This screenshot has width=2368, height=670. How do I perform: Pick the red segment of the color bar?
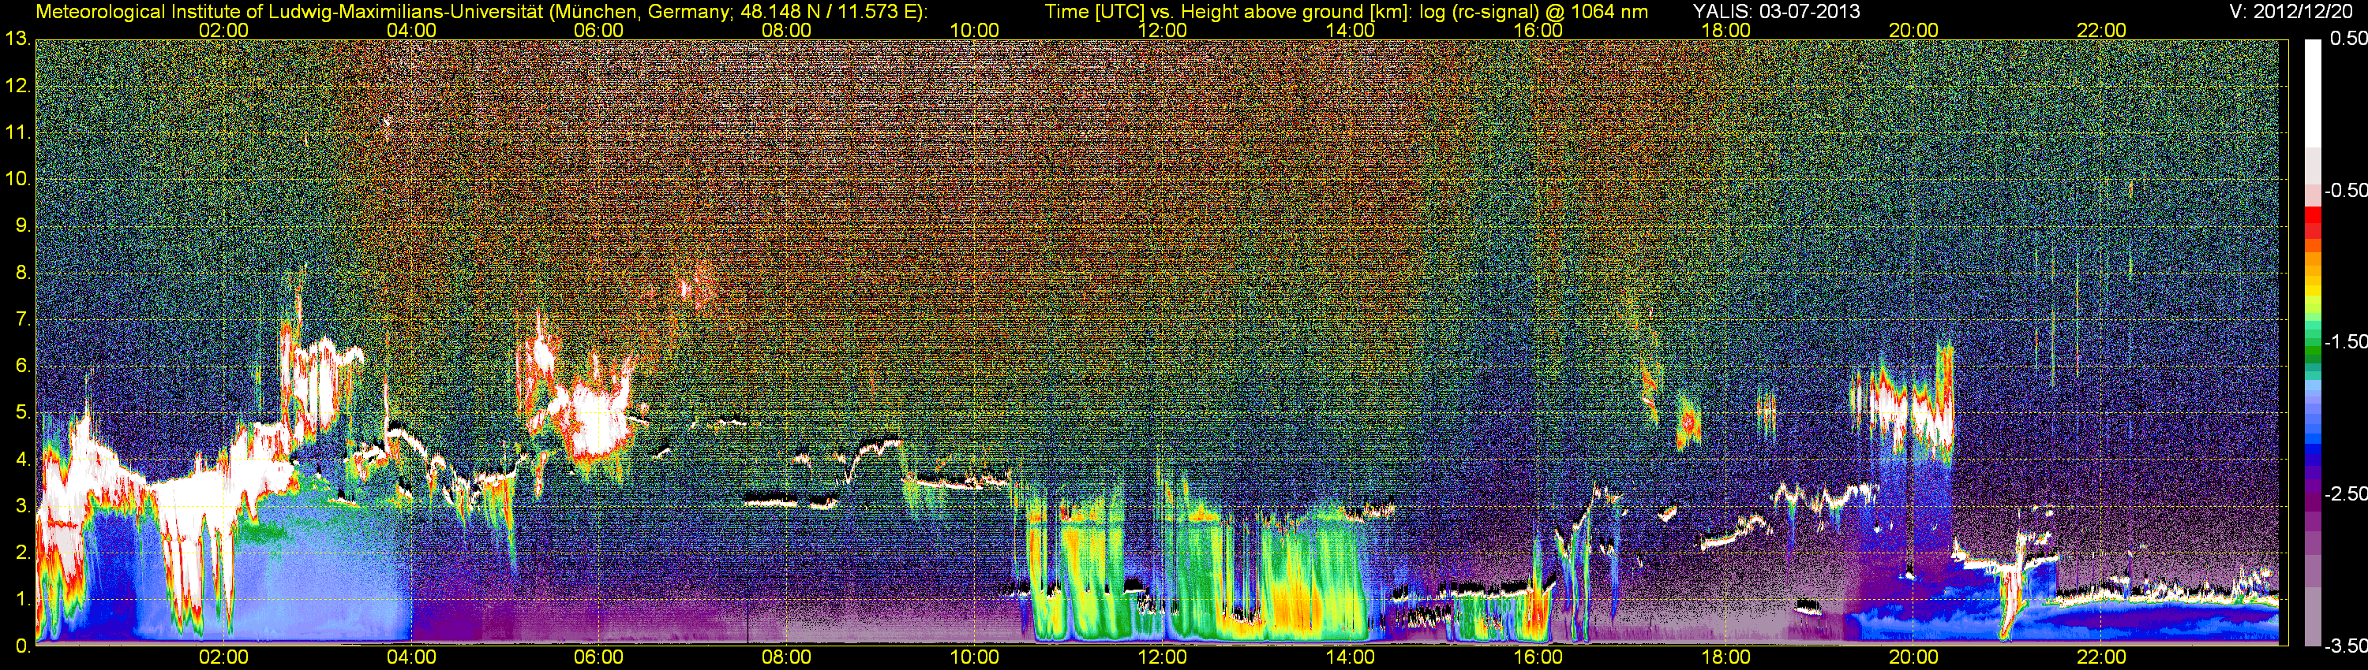(2312, 216)
